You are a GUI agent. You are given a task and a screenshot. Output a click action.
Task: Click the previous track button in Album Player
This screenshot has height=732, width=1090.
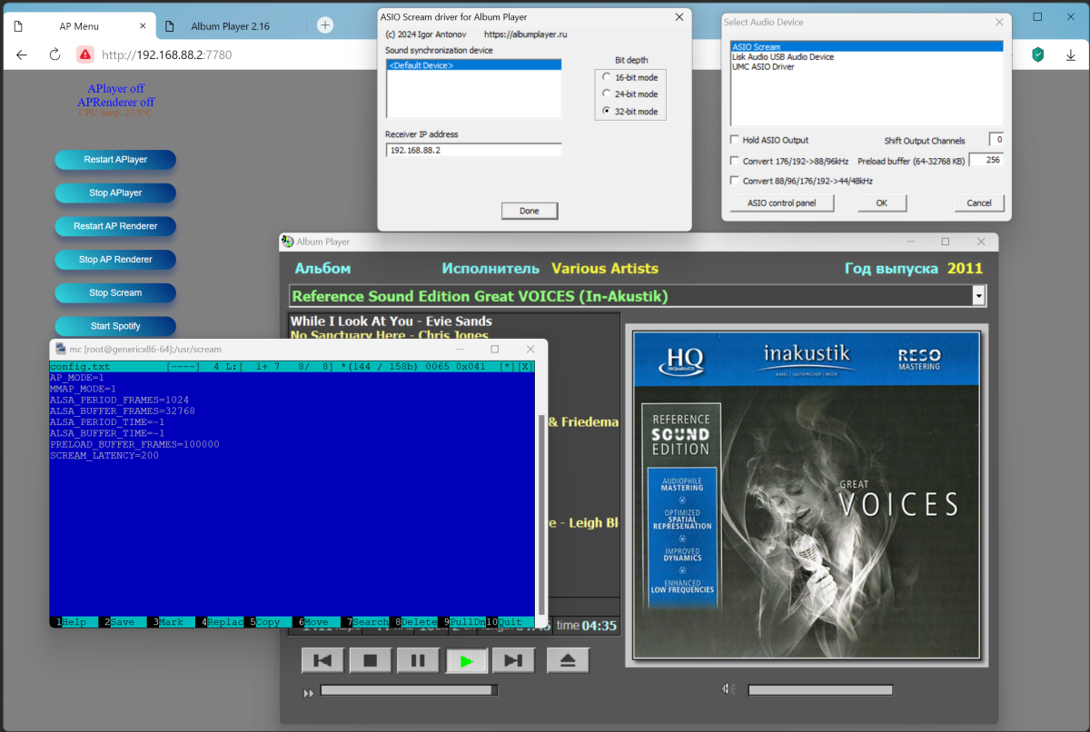click(322, 660)
